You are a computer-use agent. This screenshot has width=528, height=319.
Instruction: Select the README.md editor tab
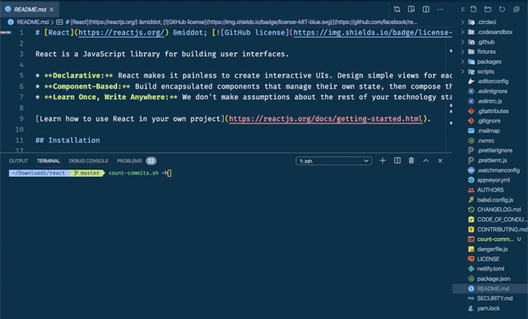(x=30, y=9)
